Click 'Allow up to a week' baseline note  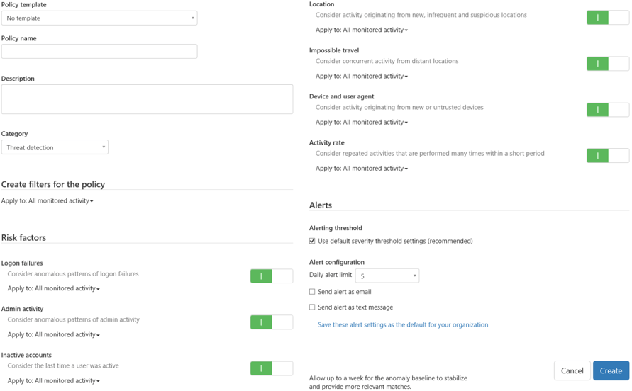pos(388,382)
